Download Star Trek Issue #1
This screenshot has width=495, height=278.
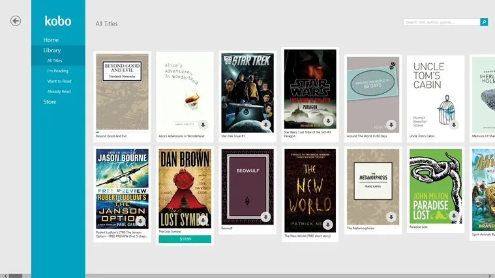pyautogui.click(x=266, y=125)
